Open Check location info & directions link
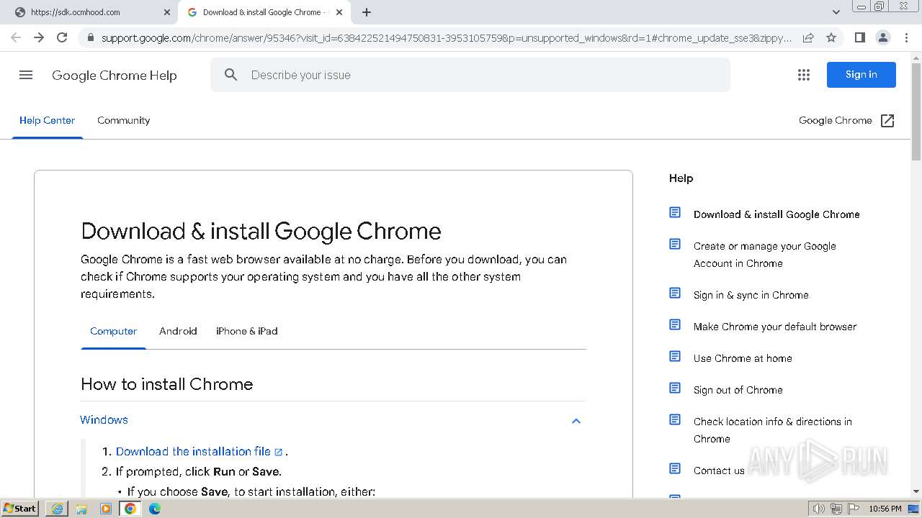The image size is (922, 518). click(773, 430)
